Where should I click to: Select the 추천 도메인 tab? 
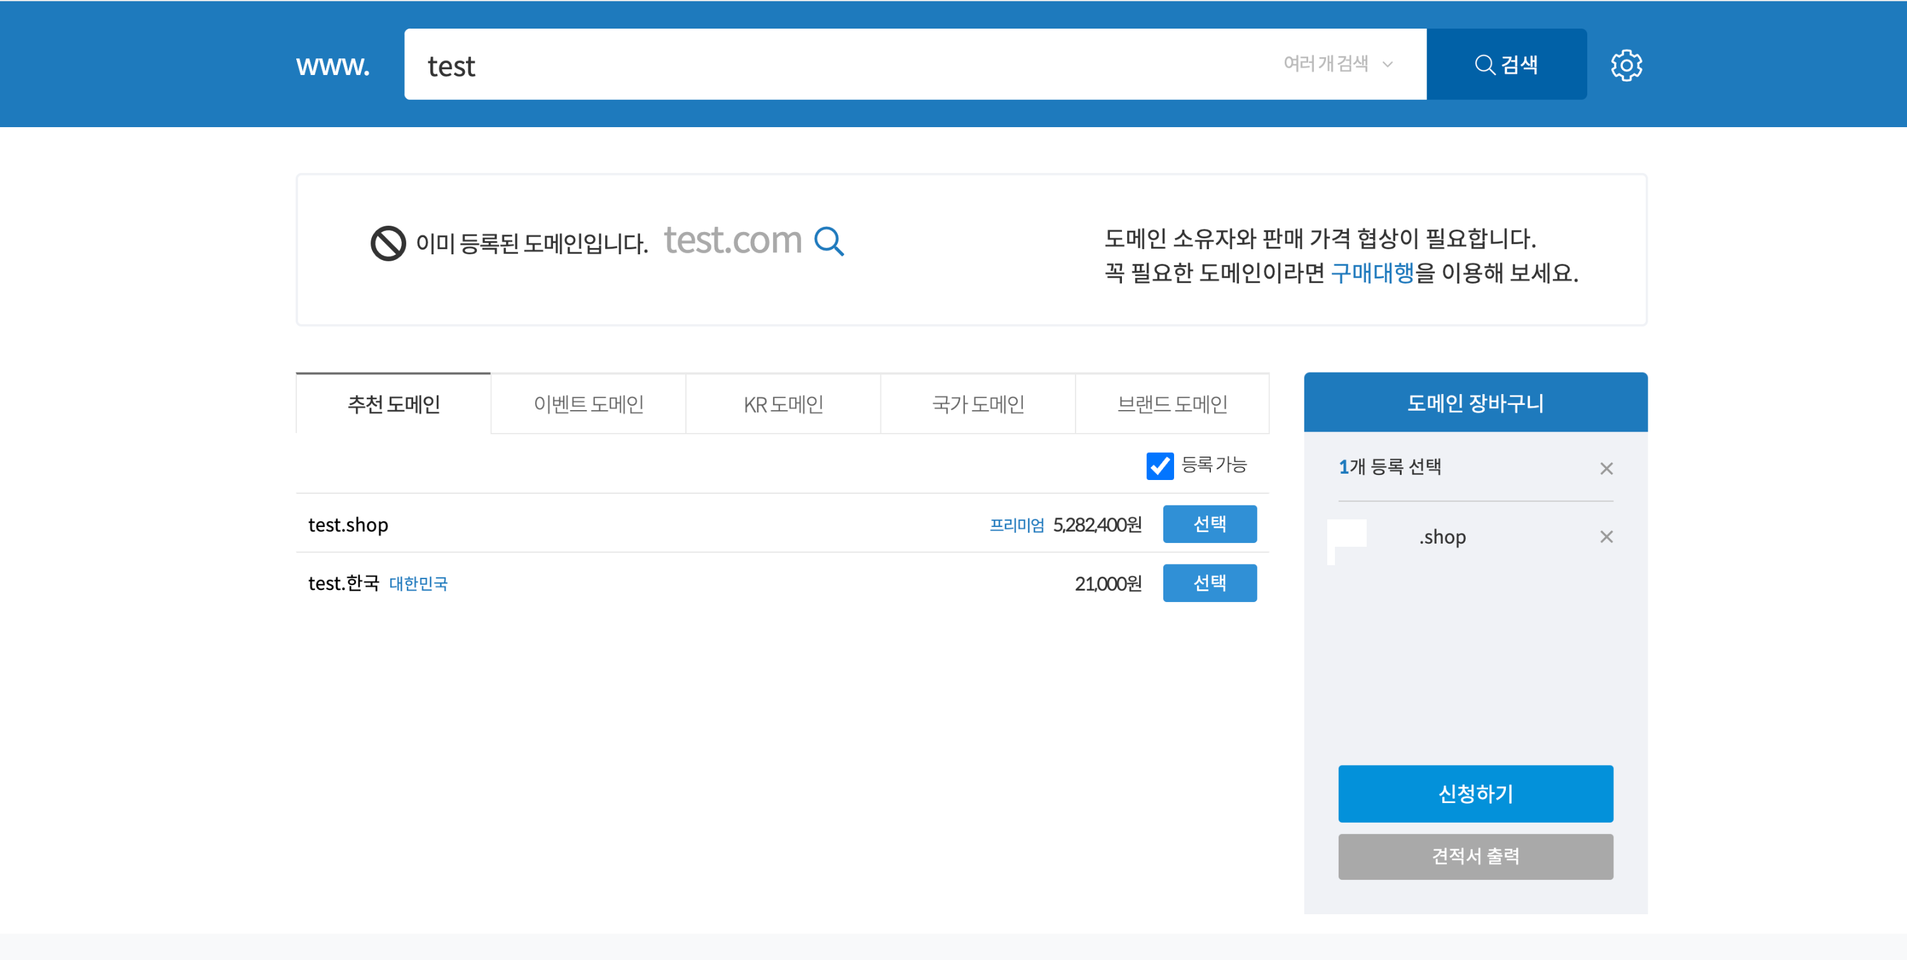click(393, 404)
